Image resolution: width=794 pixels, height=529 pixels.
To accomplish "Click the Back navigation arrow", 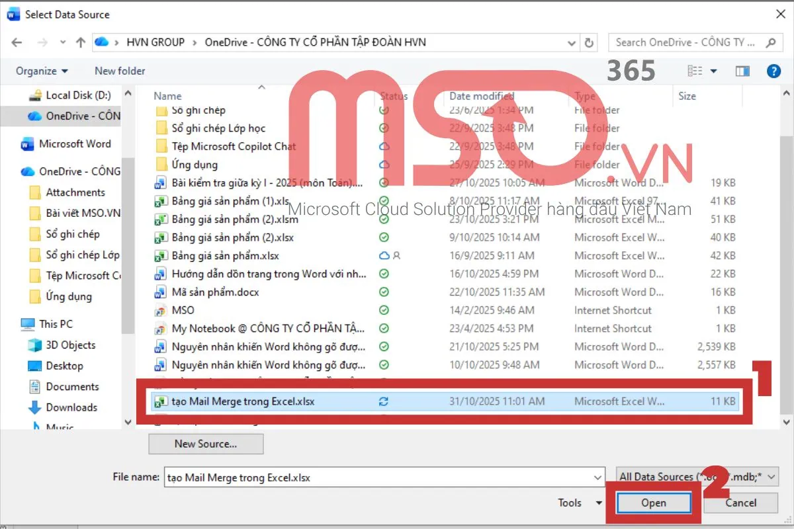I will (x=17, y=42).
